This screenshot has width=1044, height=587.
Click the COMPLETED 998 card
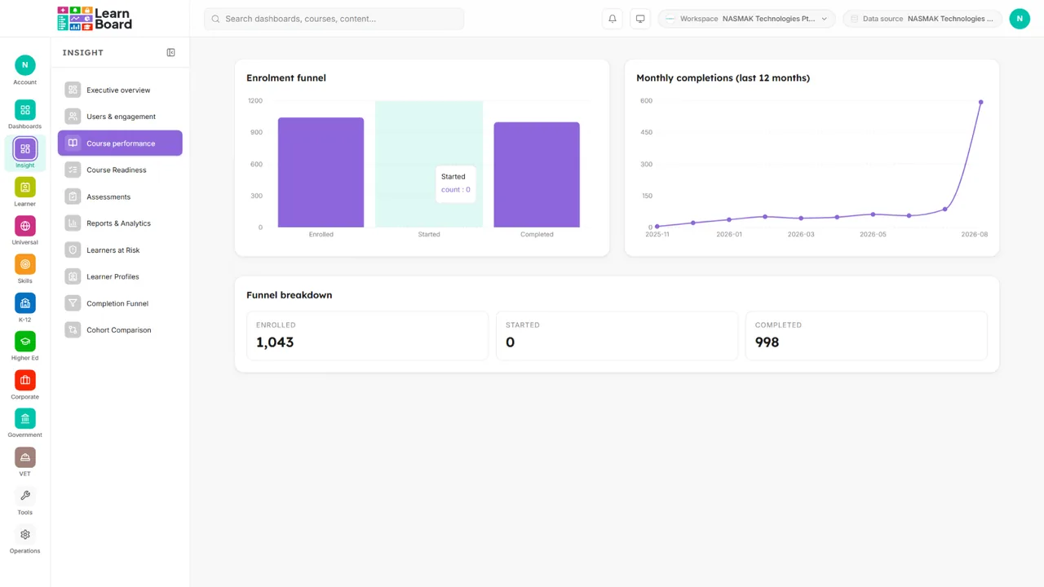point(866,335)
